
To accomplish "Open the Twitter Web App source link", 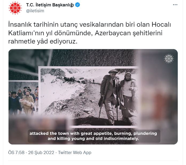I will pos(75,152).
